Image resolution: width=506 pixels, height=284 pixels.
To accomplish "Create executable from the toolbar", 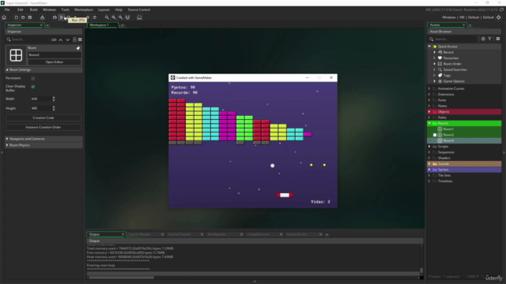I will 42,17.
